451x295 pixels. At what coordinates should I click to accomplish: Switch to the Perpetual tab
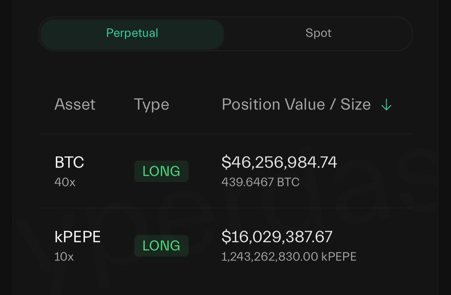click(132, 34)
